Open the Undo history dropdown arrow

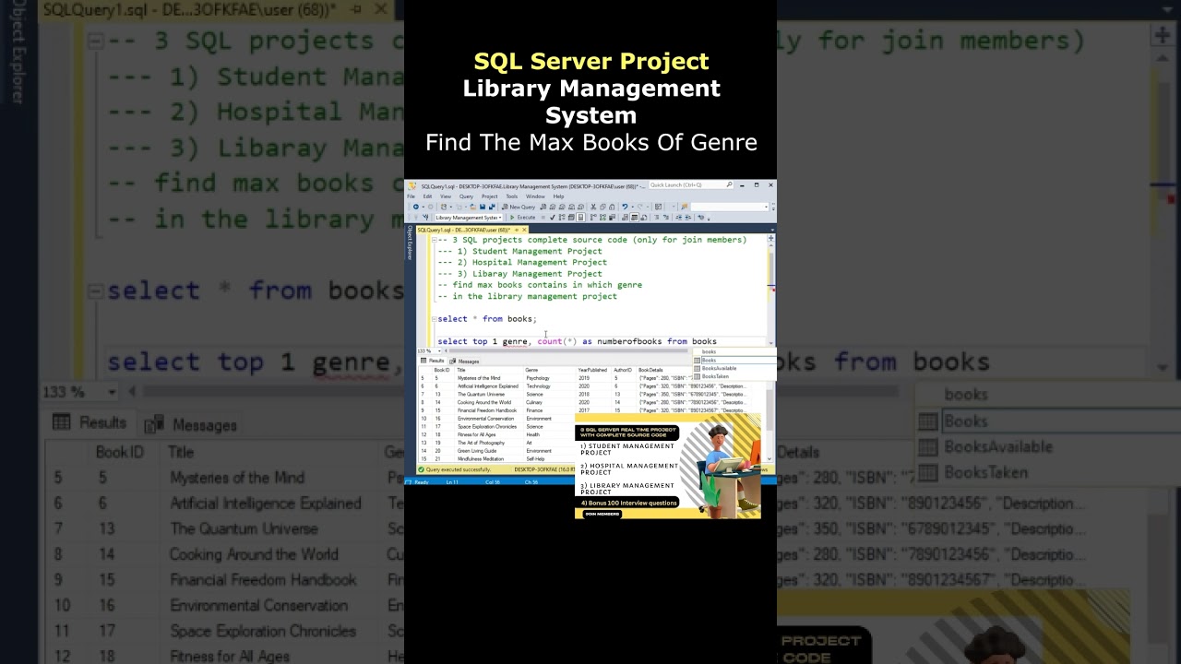point(632,207)
